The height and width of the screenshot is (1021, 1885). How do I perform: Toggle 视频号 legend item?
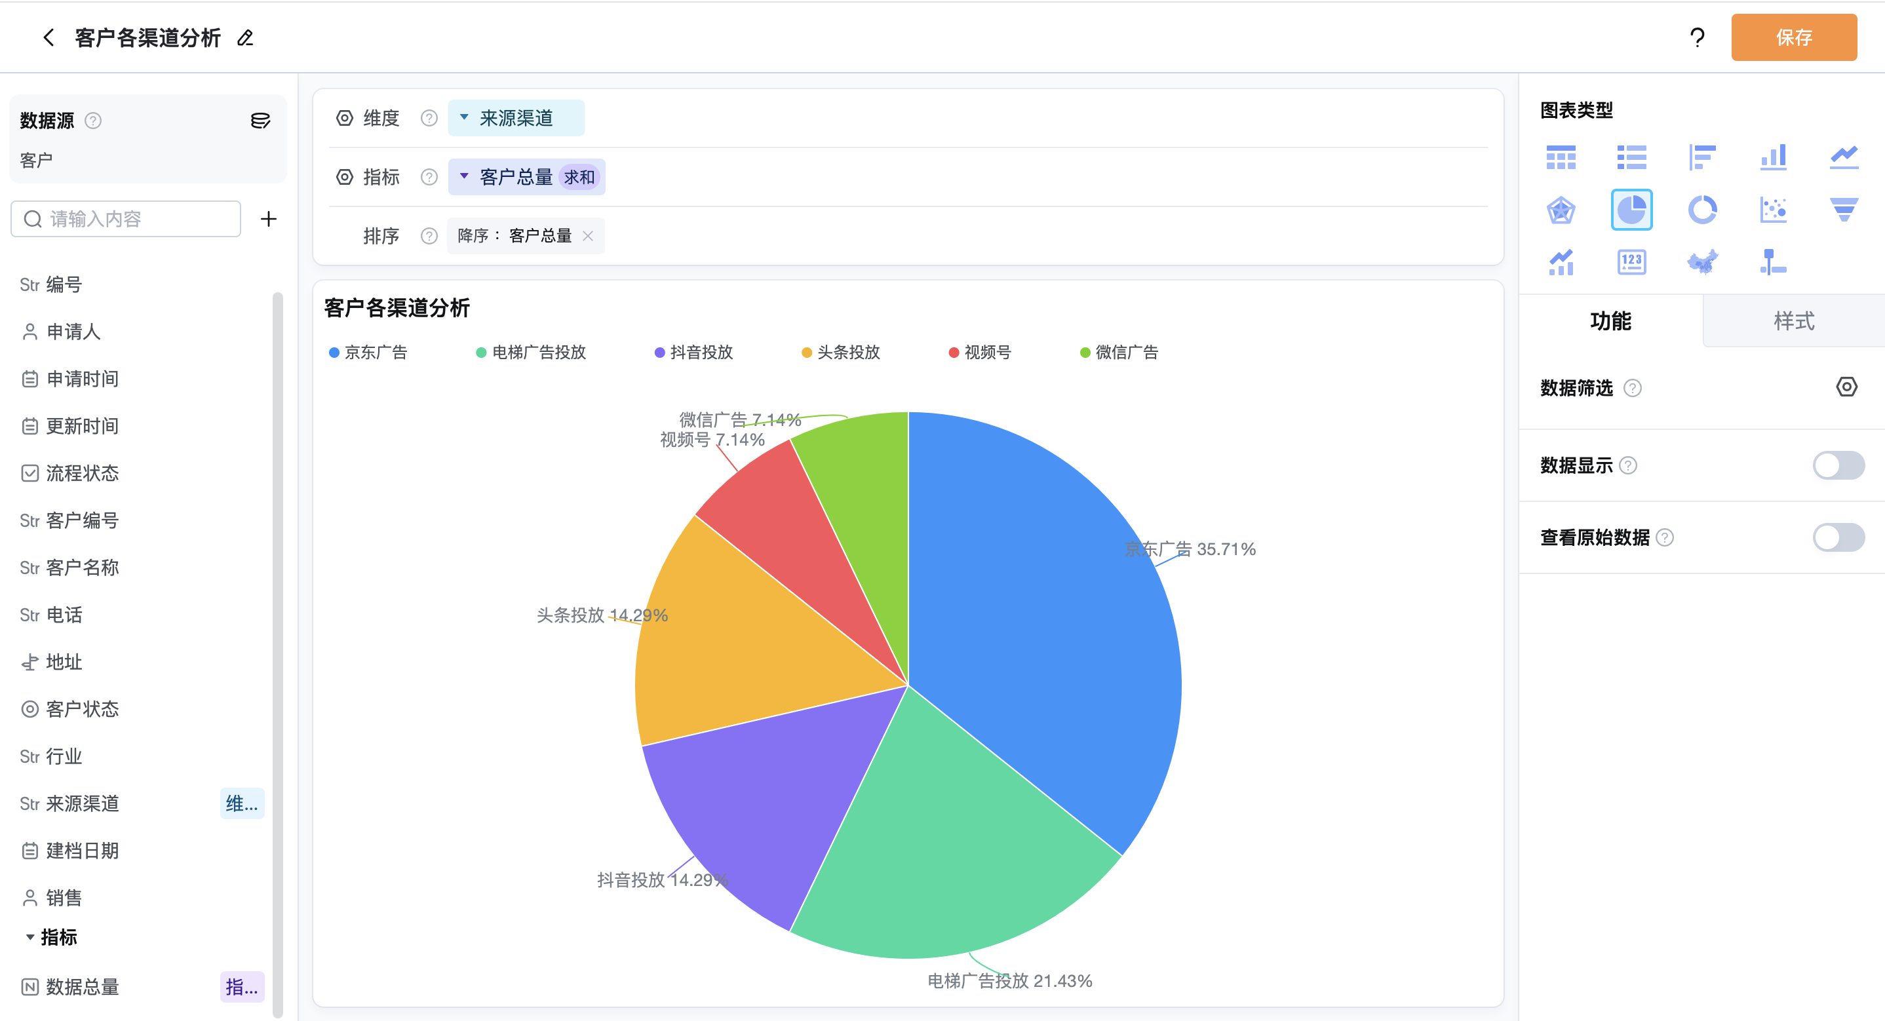coord(980,352)
